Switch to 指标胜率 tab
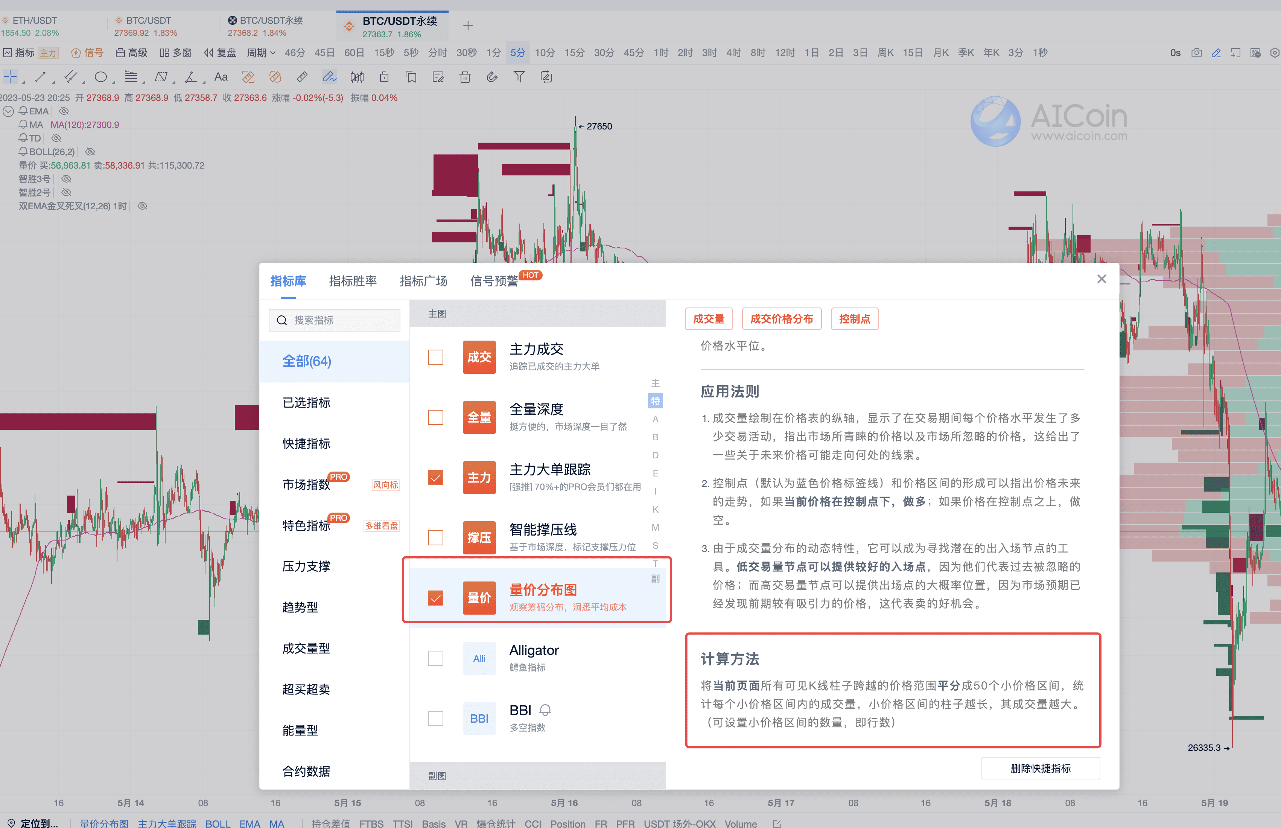Image resolution: width=1281 pixels, height=828 pixels. coord(353,281)
